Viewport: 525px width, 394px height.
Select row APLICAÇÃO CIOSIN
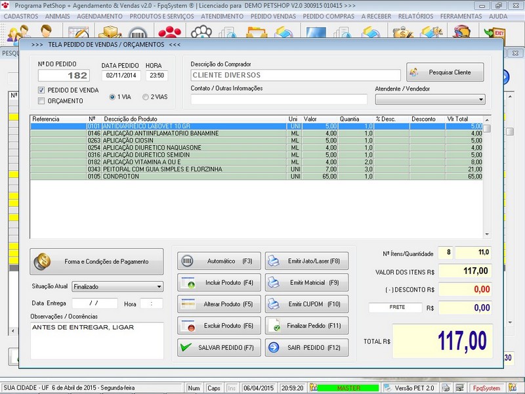(x=257, y=141)
